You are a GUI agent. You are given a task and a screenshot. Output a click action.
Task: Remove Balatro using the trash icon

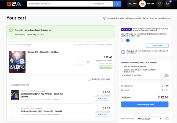88,62
